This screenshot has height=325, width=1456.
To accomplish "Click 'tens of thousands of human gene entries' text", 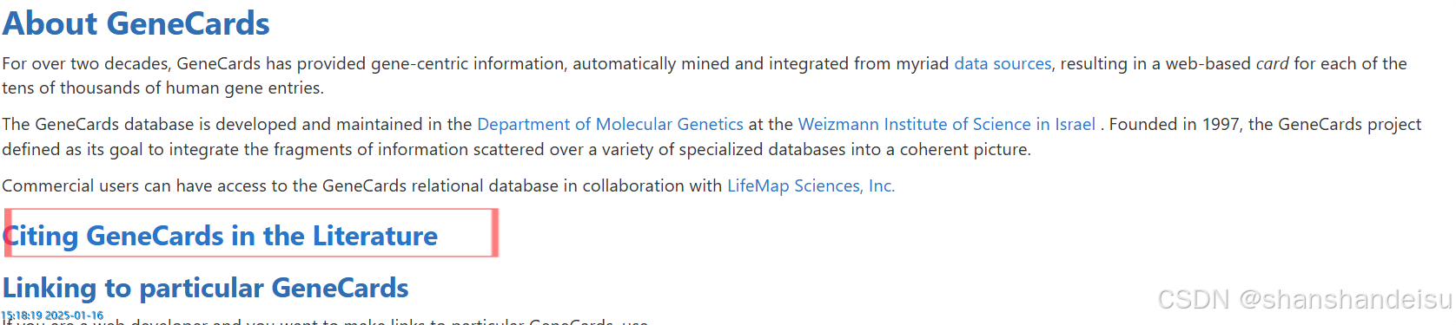I will (162, 88).
